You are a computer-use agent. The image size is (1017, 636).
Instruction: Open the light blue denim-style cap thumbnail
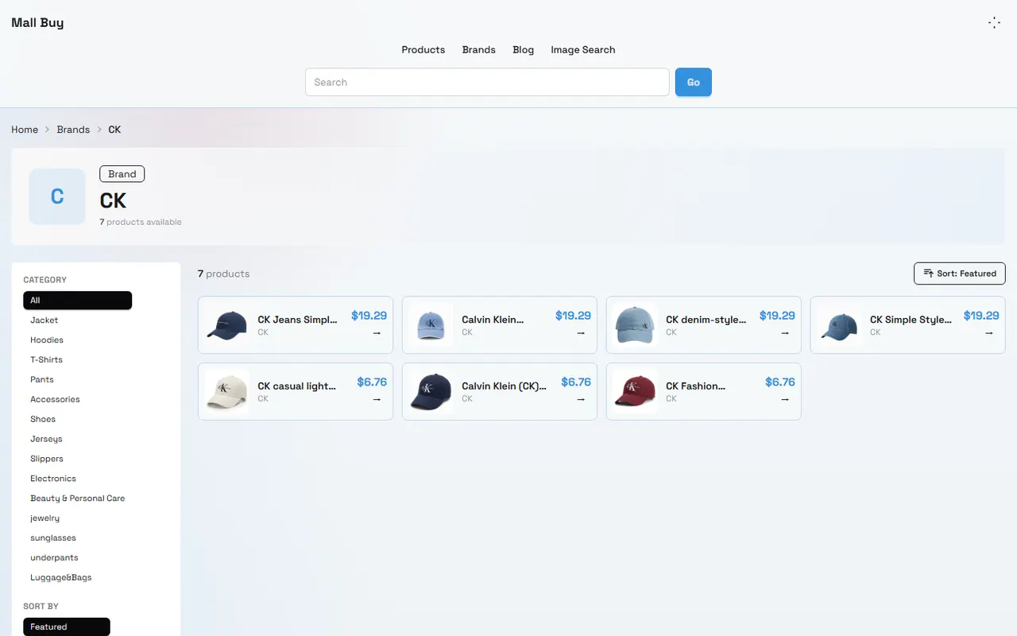tap(635, 325)
